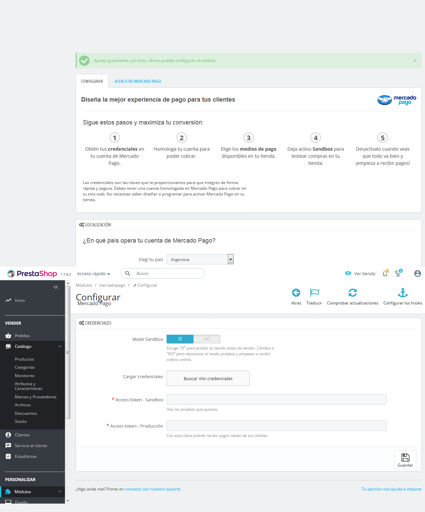The width and height of the screenshot is (425, 512).
Task: Click the search magnifier icon
Action: tap(128, 273)
